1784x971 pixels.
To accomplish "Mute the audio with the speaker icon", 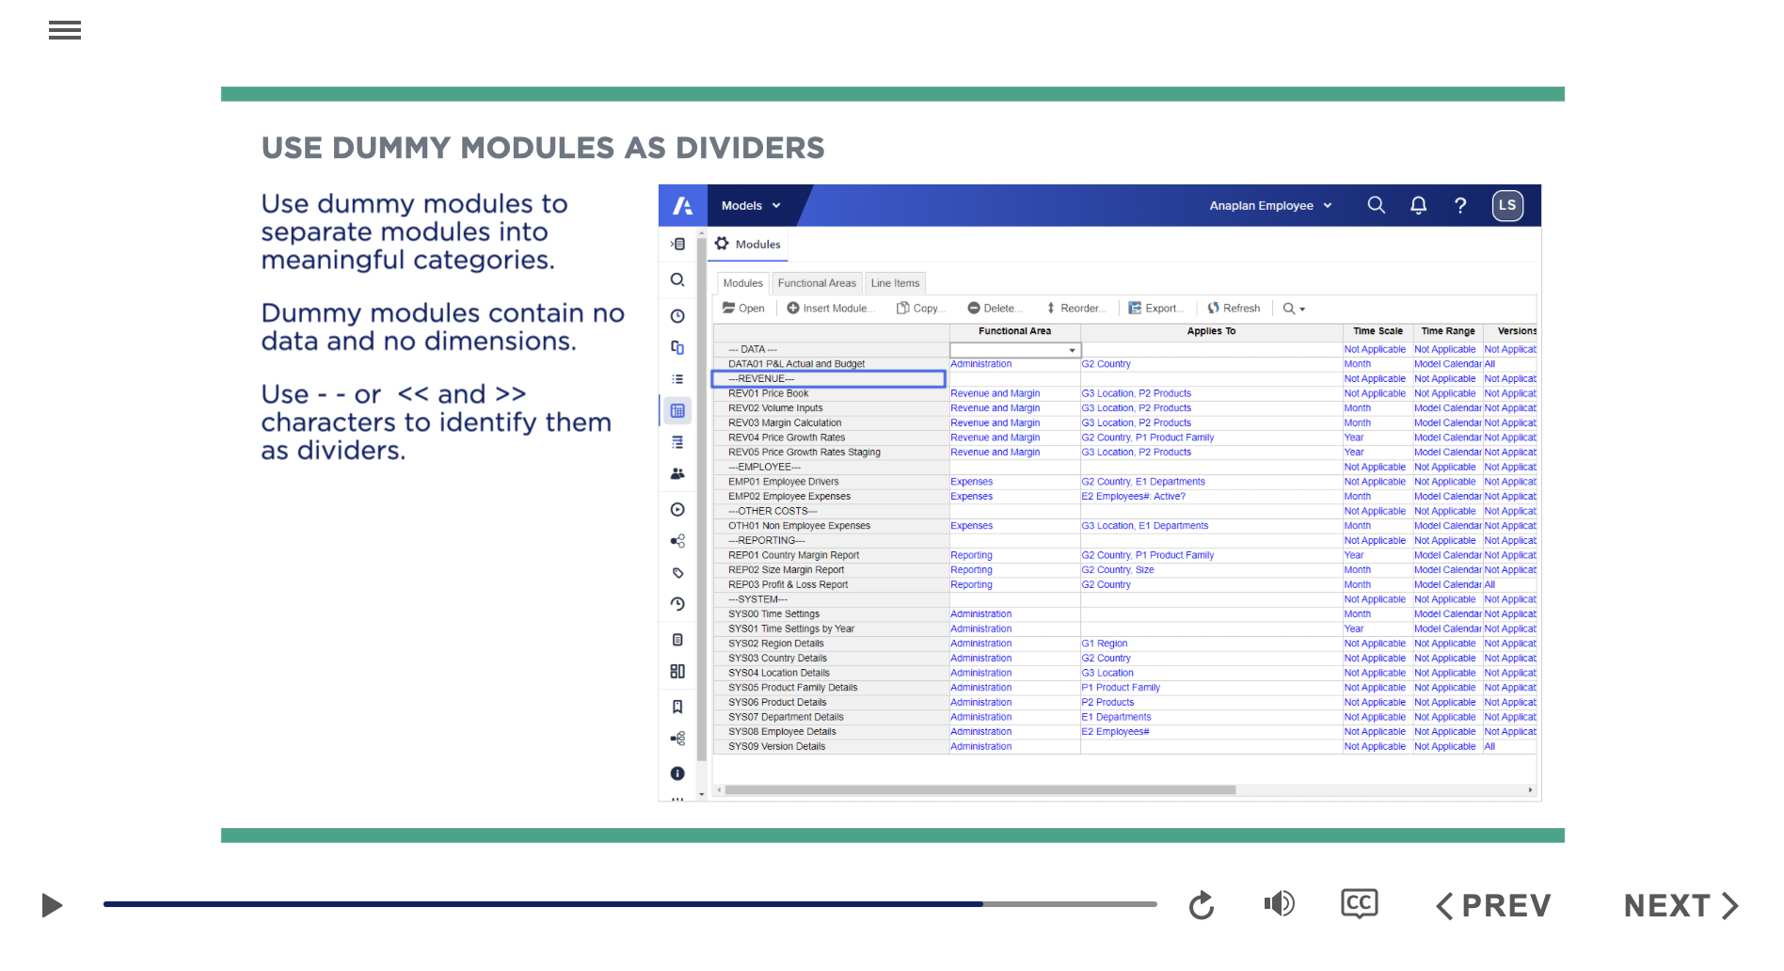I will coord(1279,904).
